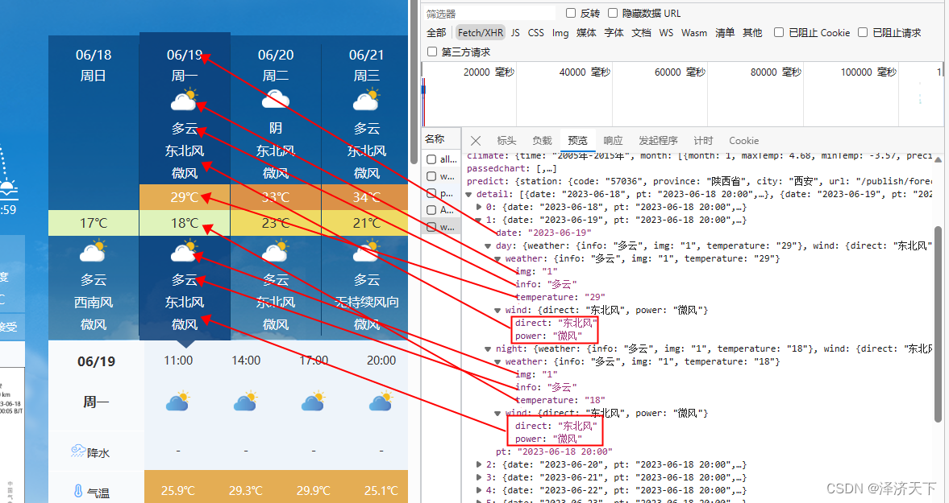Check the 已阻止请求 checkbox
Image resolution: width=949 pixels, height=503 pixels.
tap(863, 32)
